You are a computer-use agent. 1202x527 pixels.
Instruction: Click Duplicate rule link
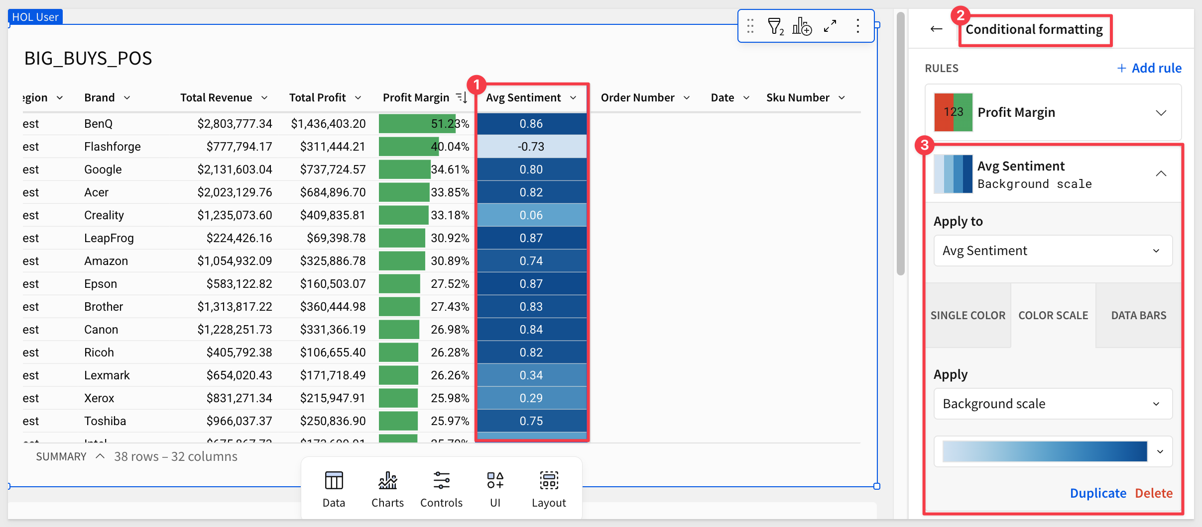click(1098, 493)
